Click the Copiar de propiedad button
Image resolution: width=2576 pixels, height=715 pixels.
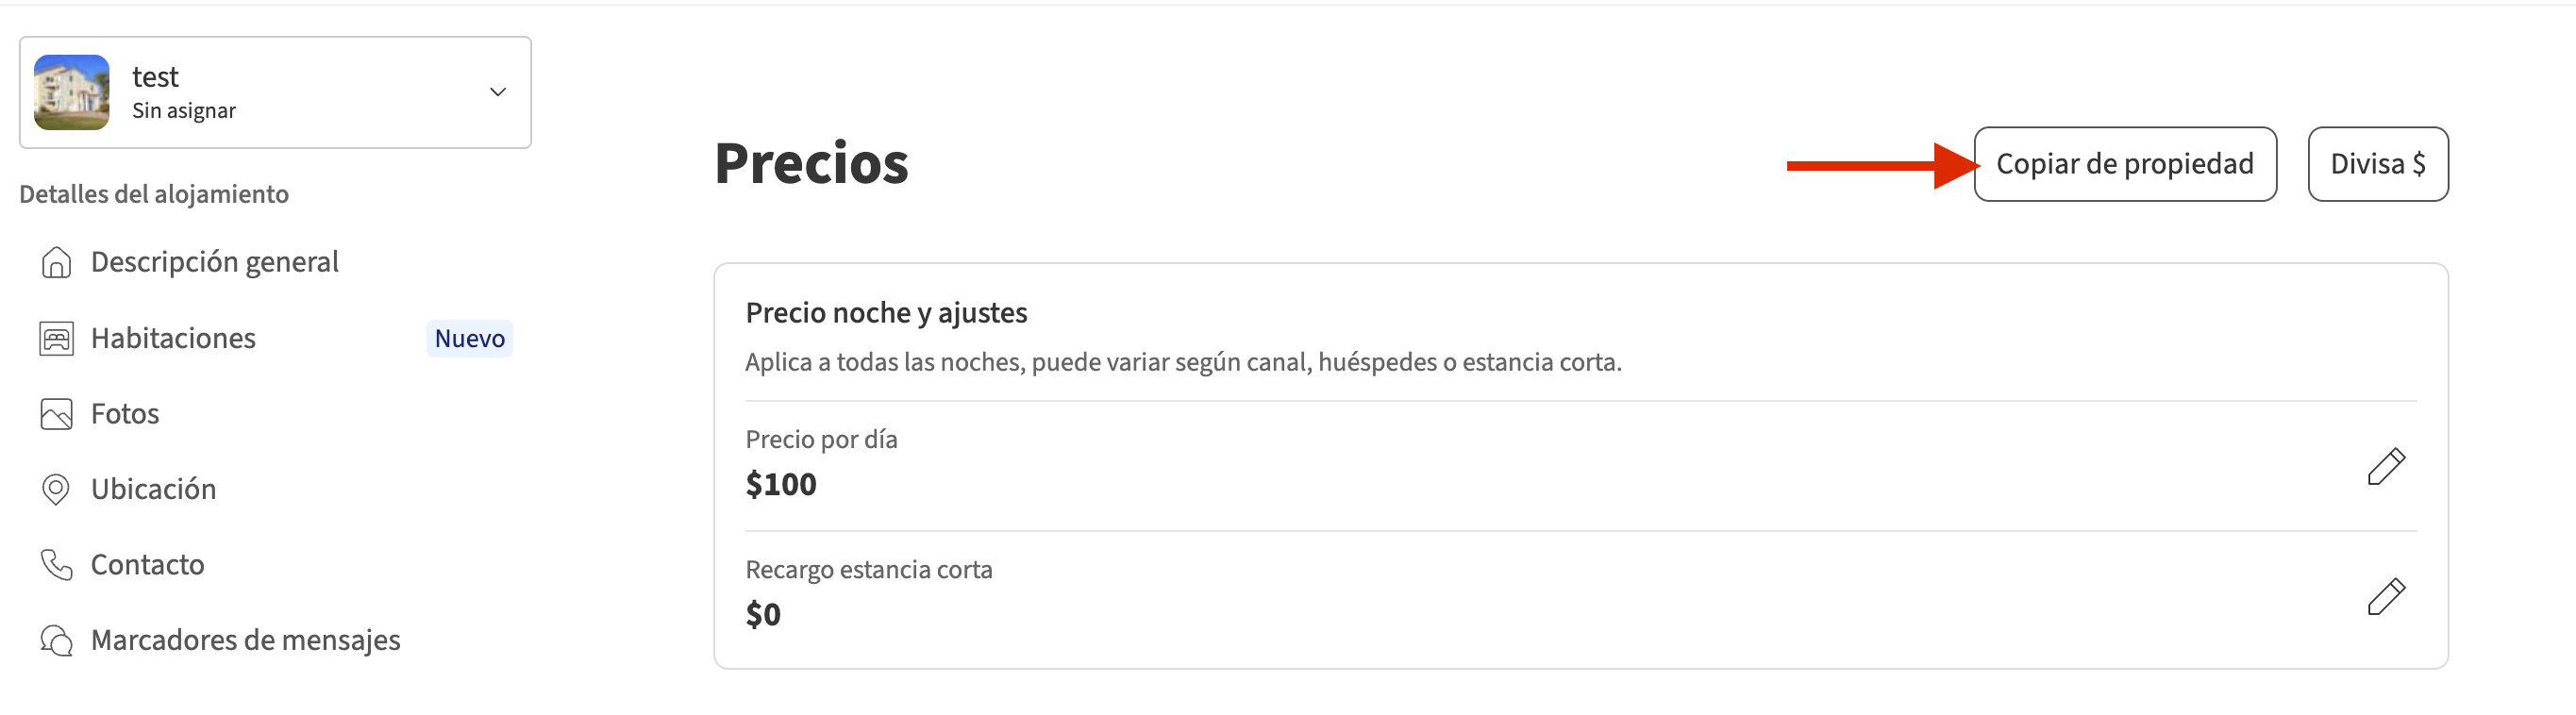2124,164
